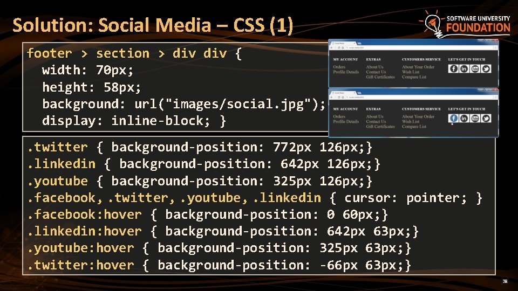Viewport: 518px width, 291px height.
Task: Open Compare List link in upper browser
Action: [414, 77]
